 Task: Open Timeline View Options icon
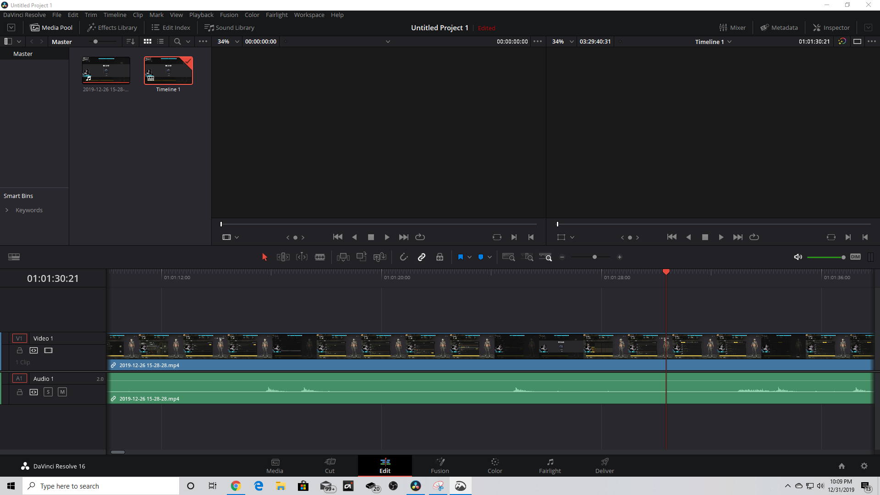(x=14, y=257)
